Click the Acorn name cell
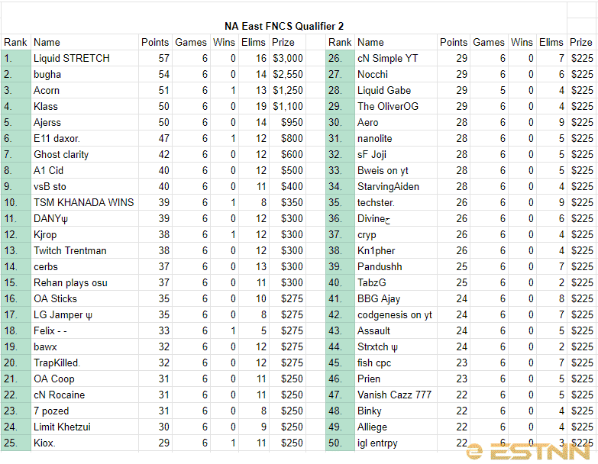This screenshot has width=598, height=464. tap(85, 90)
